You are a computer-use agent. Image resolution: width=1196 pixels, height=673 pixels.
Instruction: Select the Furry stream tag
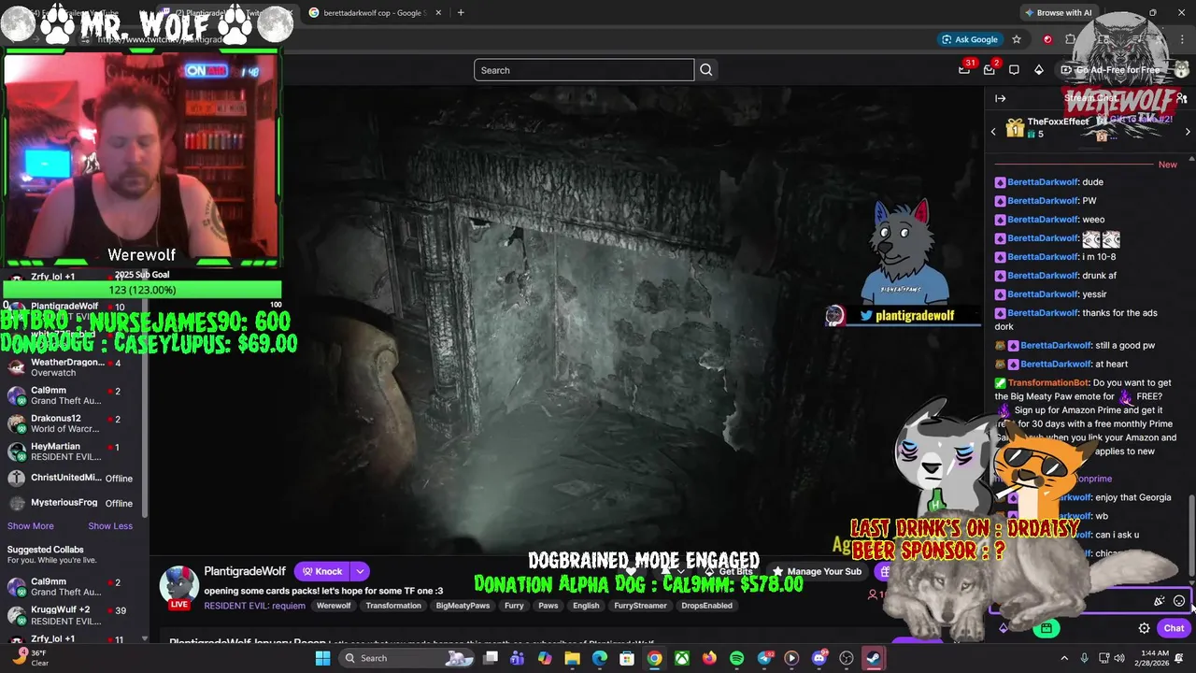tap(514, 606)
